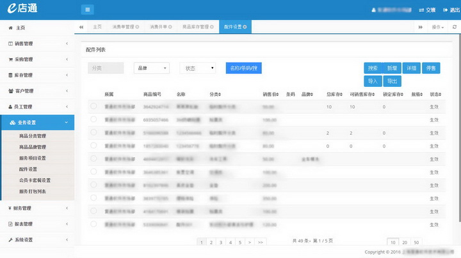Screen dimensions: 461x258
Task: Expand 库存管理 in the sidebar
Action: pos(37,75)
